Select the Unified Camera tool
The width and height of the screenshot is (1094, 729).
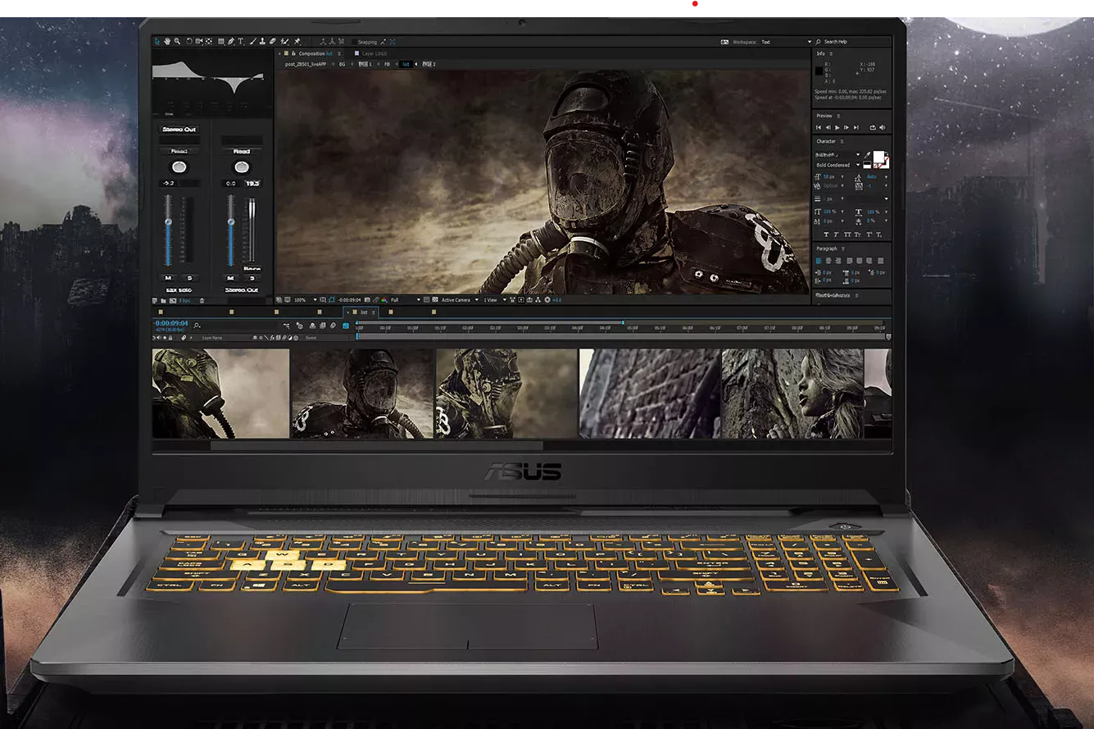[199, 41]
